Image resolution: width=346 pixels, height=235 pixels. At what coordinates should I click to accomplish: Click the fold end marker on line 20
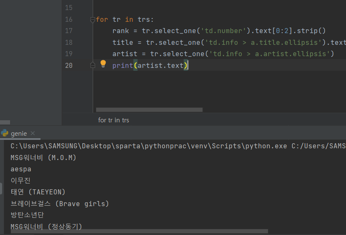tap(93, 65)
